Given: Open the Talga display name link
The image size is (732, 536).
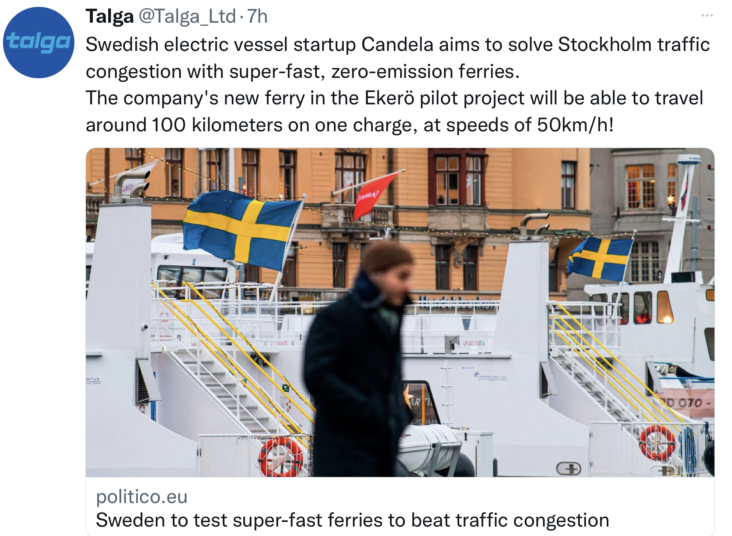Looking at the screenshot, I should coord(110,17).
